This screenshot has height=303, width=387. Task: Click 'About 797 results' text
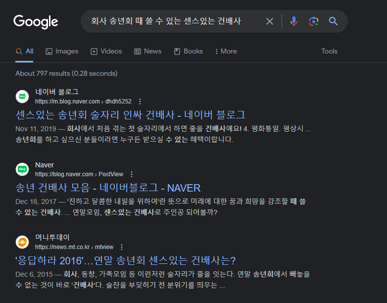click(x=66, y=73)
